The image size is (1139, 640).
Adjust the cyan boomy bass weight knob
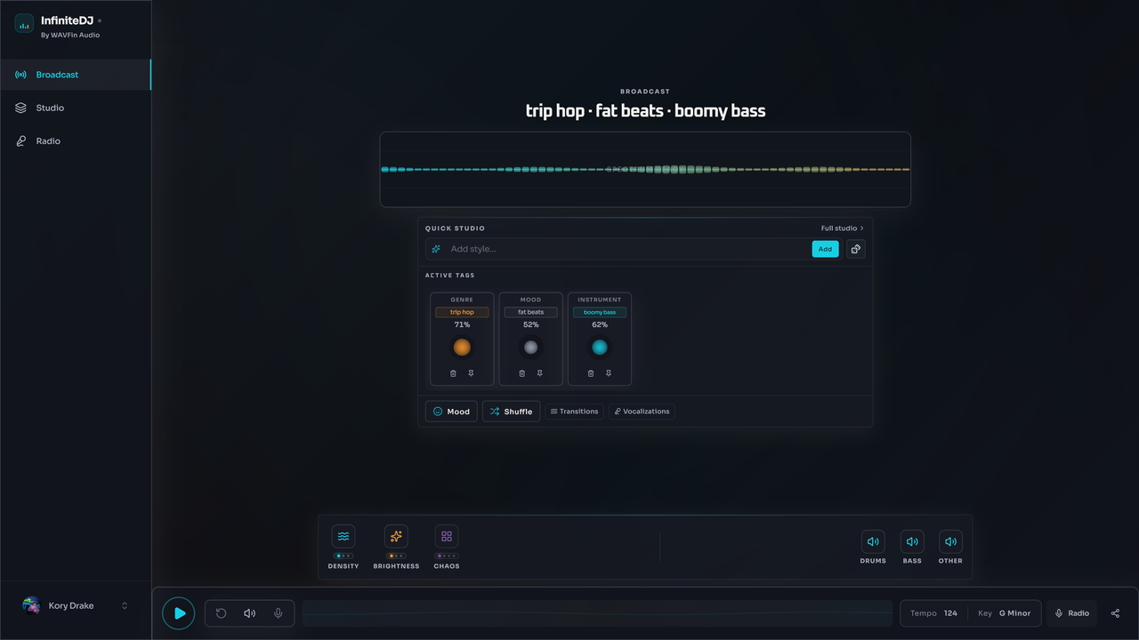pyautogui.click(x=600, y=348)
